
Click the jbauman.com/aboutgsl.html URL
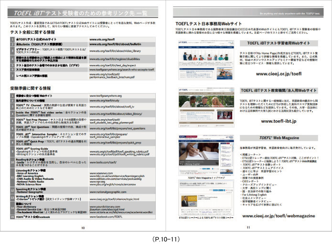pos(107,209)
